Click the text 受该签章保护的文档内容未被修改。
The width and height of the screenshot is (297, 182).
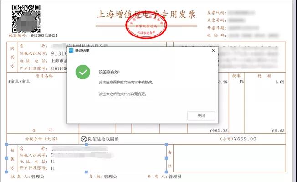click(126, 82)
